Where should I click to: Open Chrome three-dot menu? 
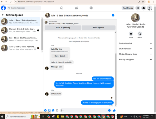153,2
